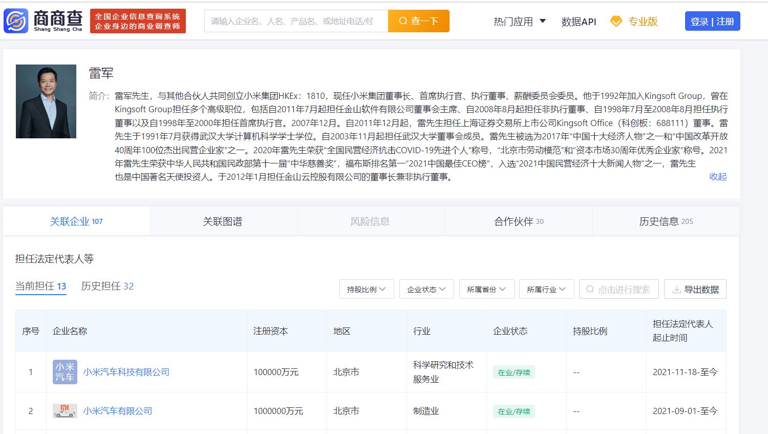Select the 小米汽车有限公司 car logo thumbnail
The height and width of the screenshot is (434, 768).
(x=65, y=411)
